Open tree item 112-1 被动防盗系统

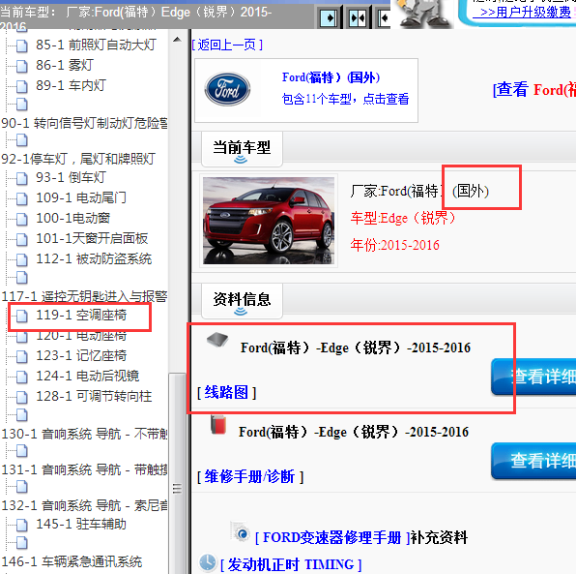(x=94, y=258)
